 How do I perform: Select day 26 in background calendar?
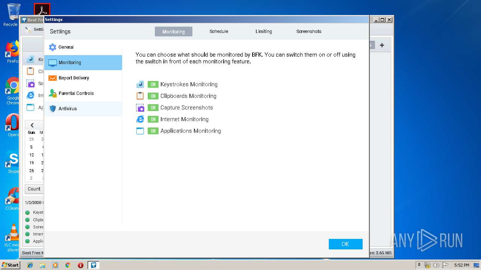(32, 171)
